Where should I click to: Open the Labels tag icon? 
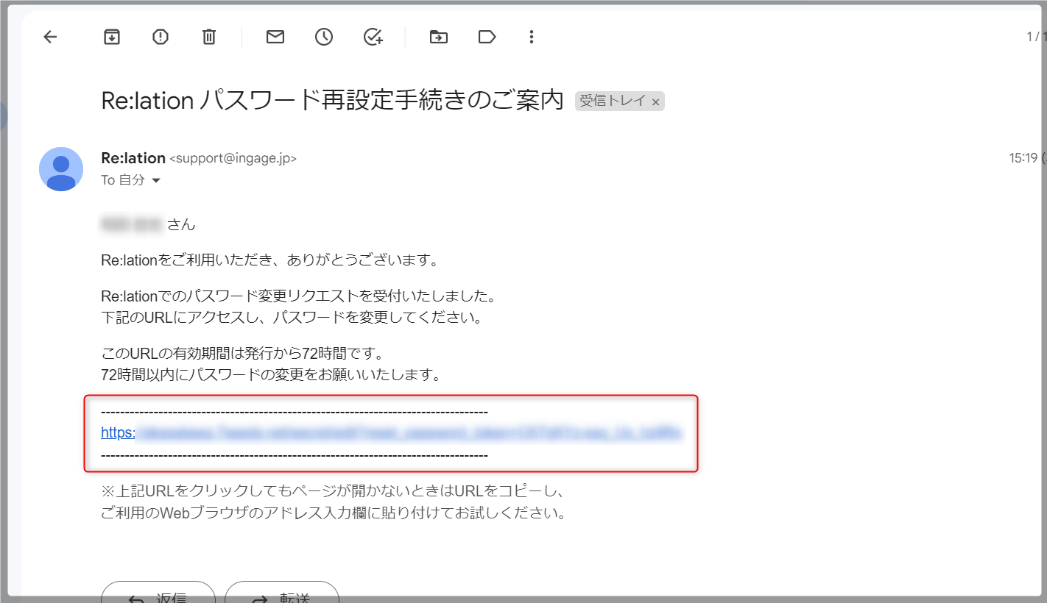coord(487,37)
